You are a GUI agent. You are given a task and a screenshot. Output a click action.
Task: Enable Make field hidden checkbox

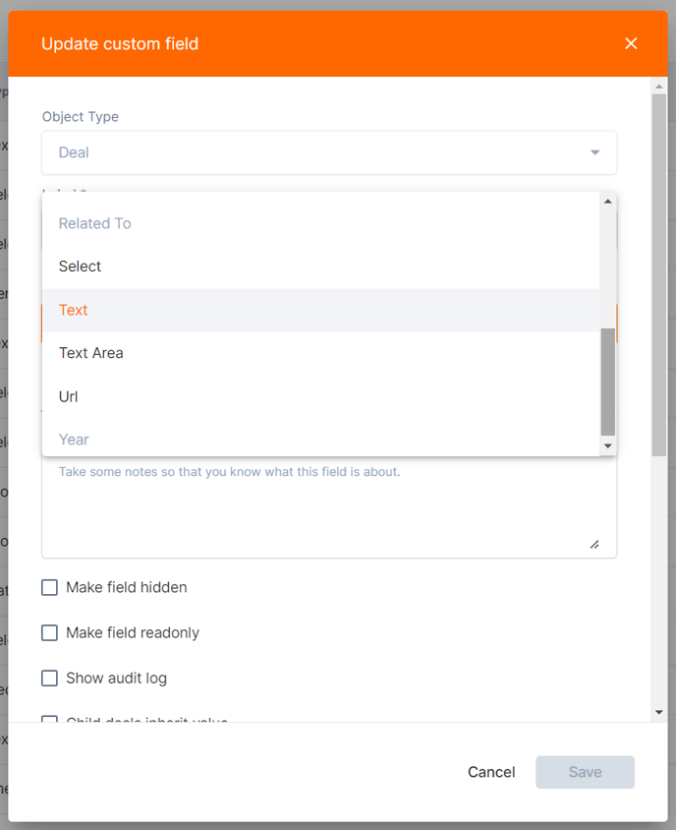[x=49, y=587]
